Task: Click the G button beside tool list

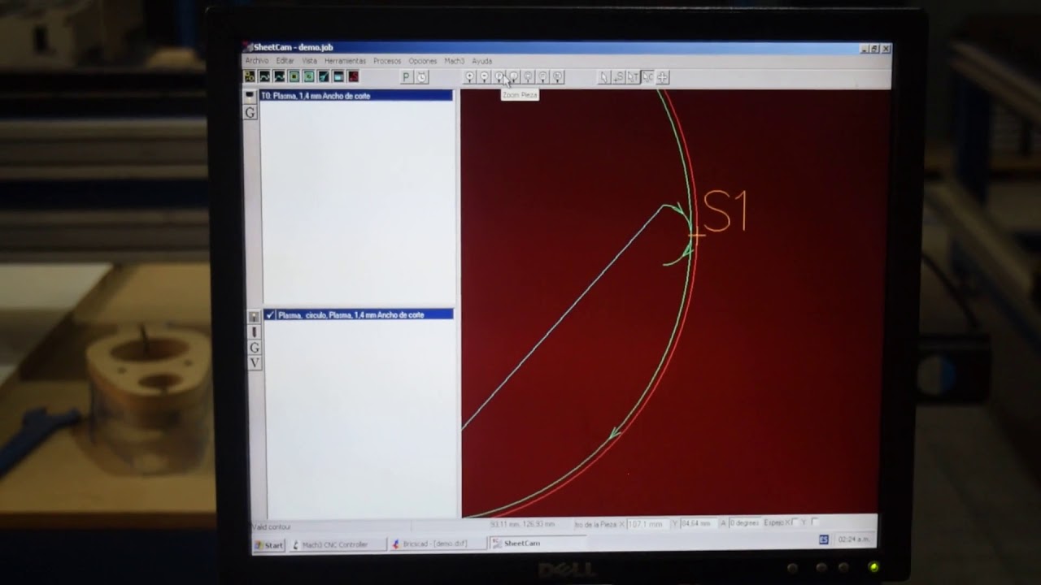Action: point(250,113)
